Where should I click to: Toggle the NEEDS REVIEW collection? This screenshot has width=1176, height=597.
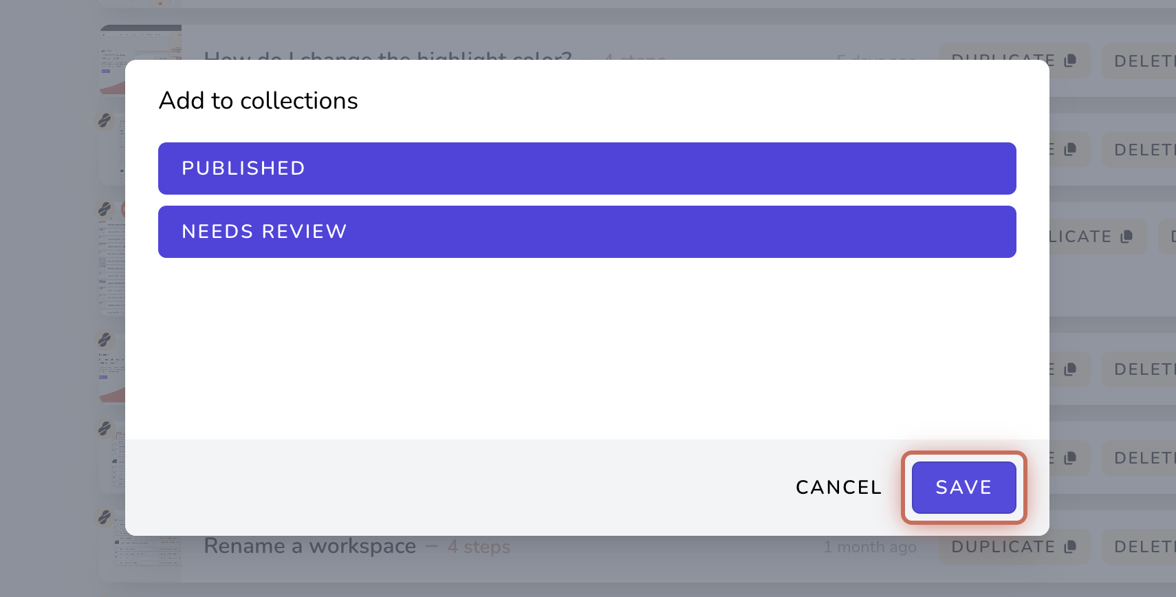pyautogui.click(x=587, y=232)
